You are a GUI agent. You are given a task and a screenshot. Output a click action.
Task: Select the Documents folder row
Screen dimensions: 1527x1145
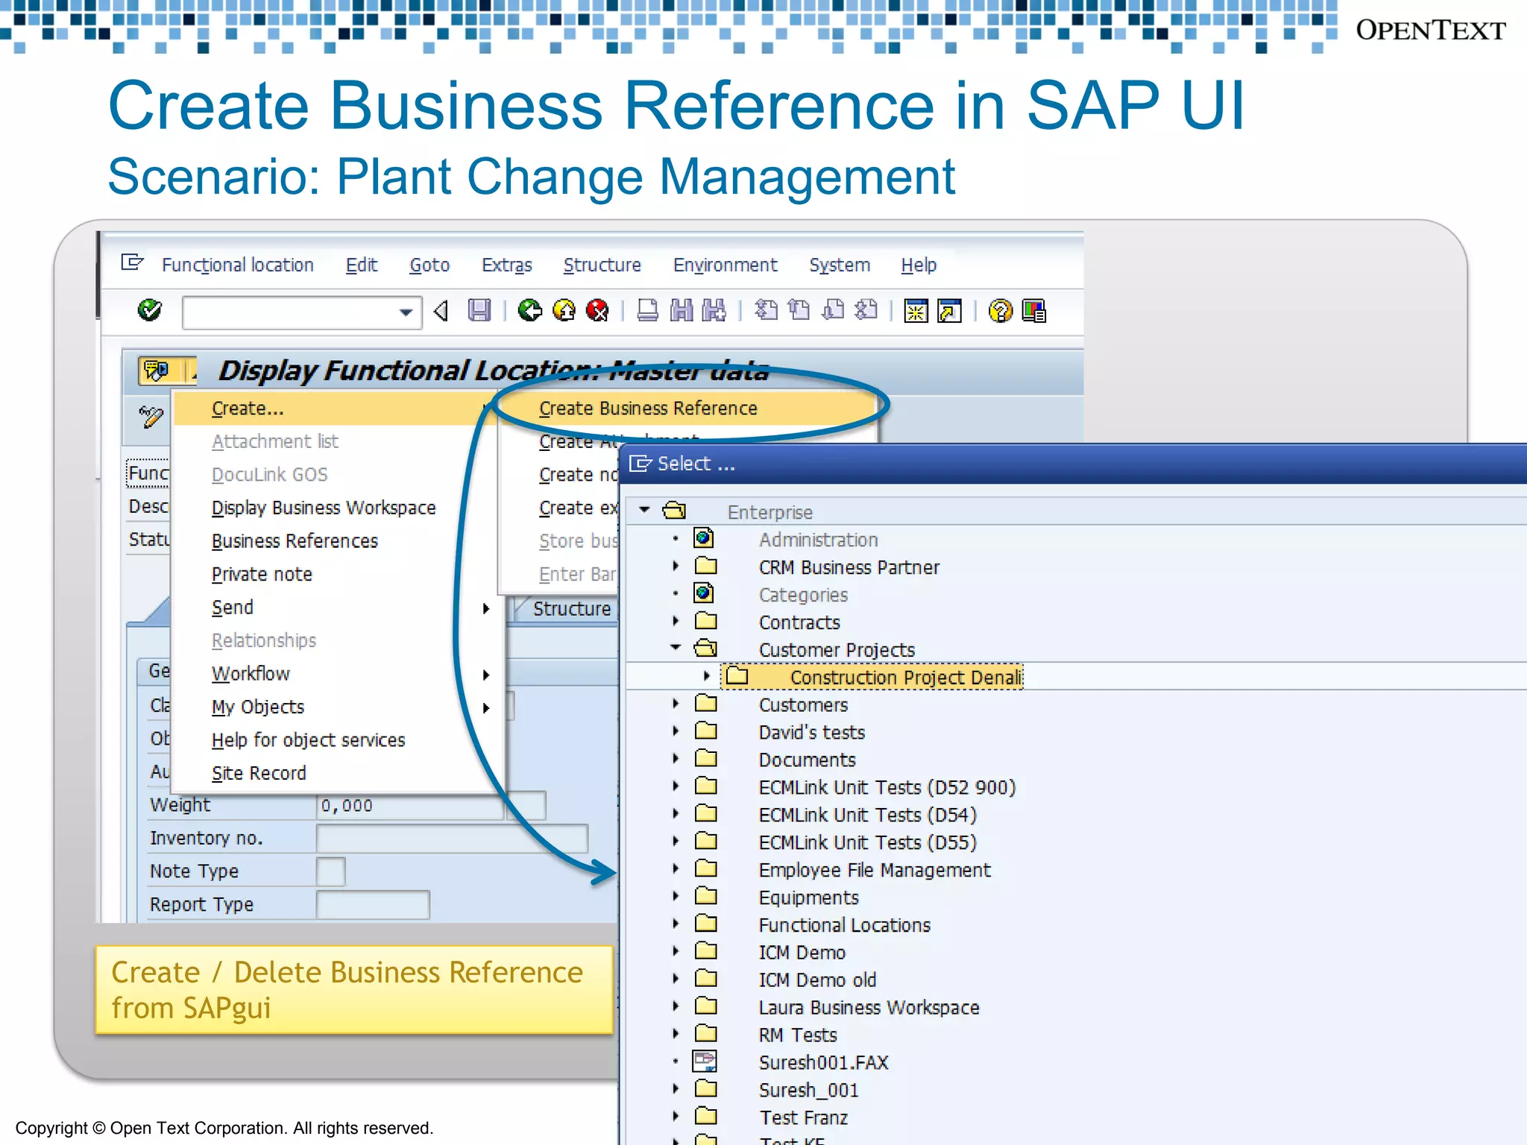click(807, 760)
